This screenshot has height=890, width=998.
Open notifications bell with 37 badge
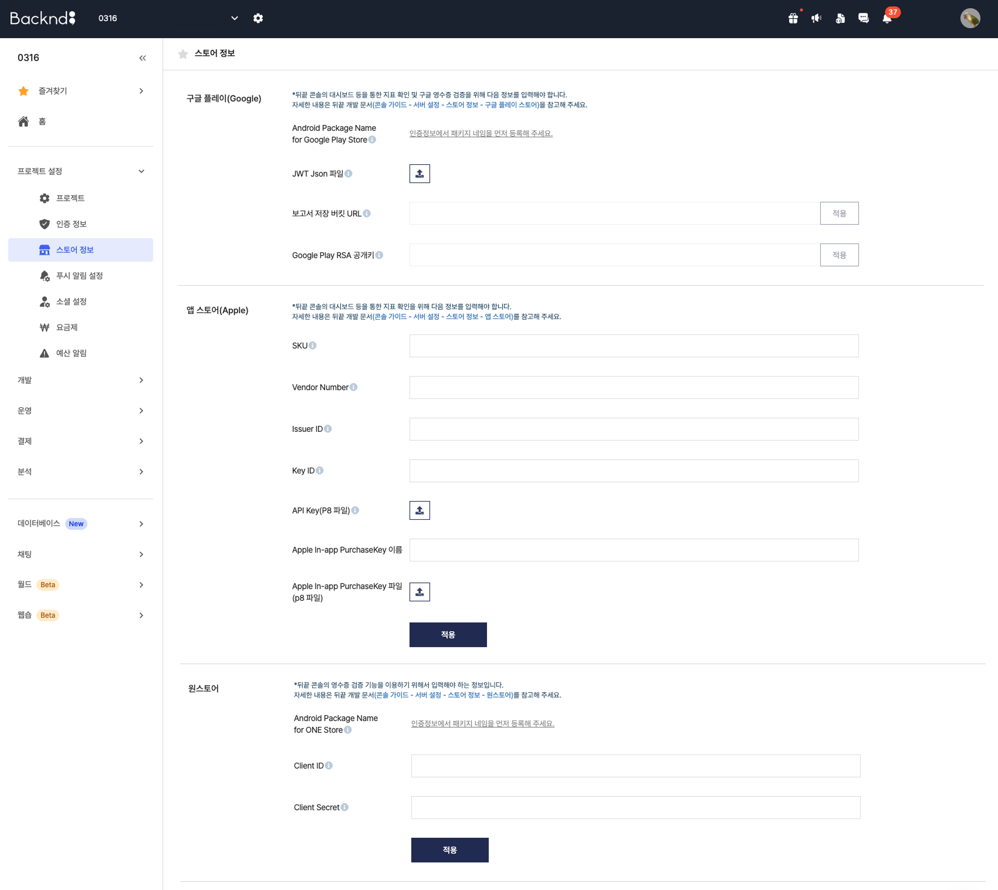[x=887, y=18]
